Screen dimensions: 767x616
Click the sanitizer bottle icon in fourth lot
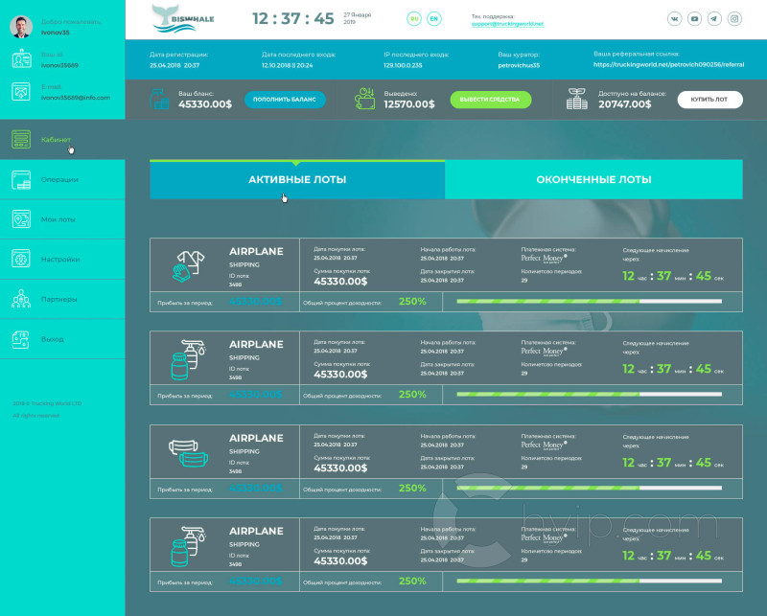pos(188,546)
